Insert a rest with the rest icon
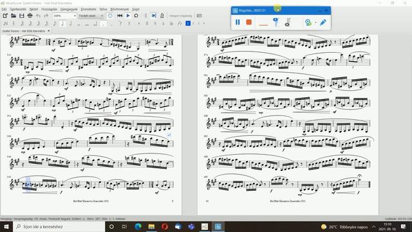Image resolution: width=412 pixels, height=232 pixels. point(129,23)
